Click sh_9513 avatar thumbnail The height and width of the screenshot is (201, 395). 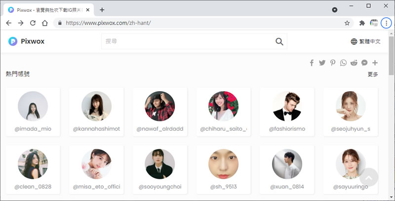(x=224, y=164)
